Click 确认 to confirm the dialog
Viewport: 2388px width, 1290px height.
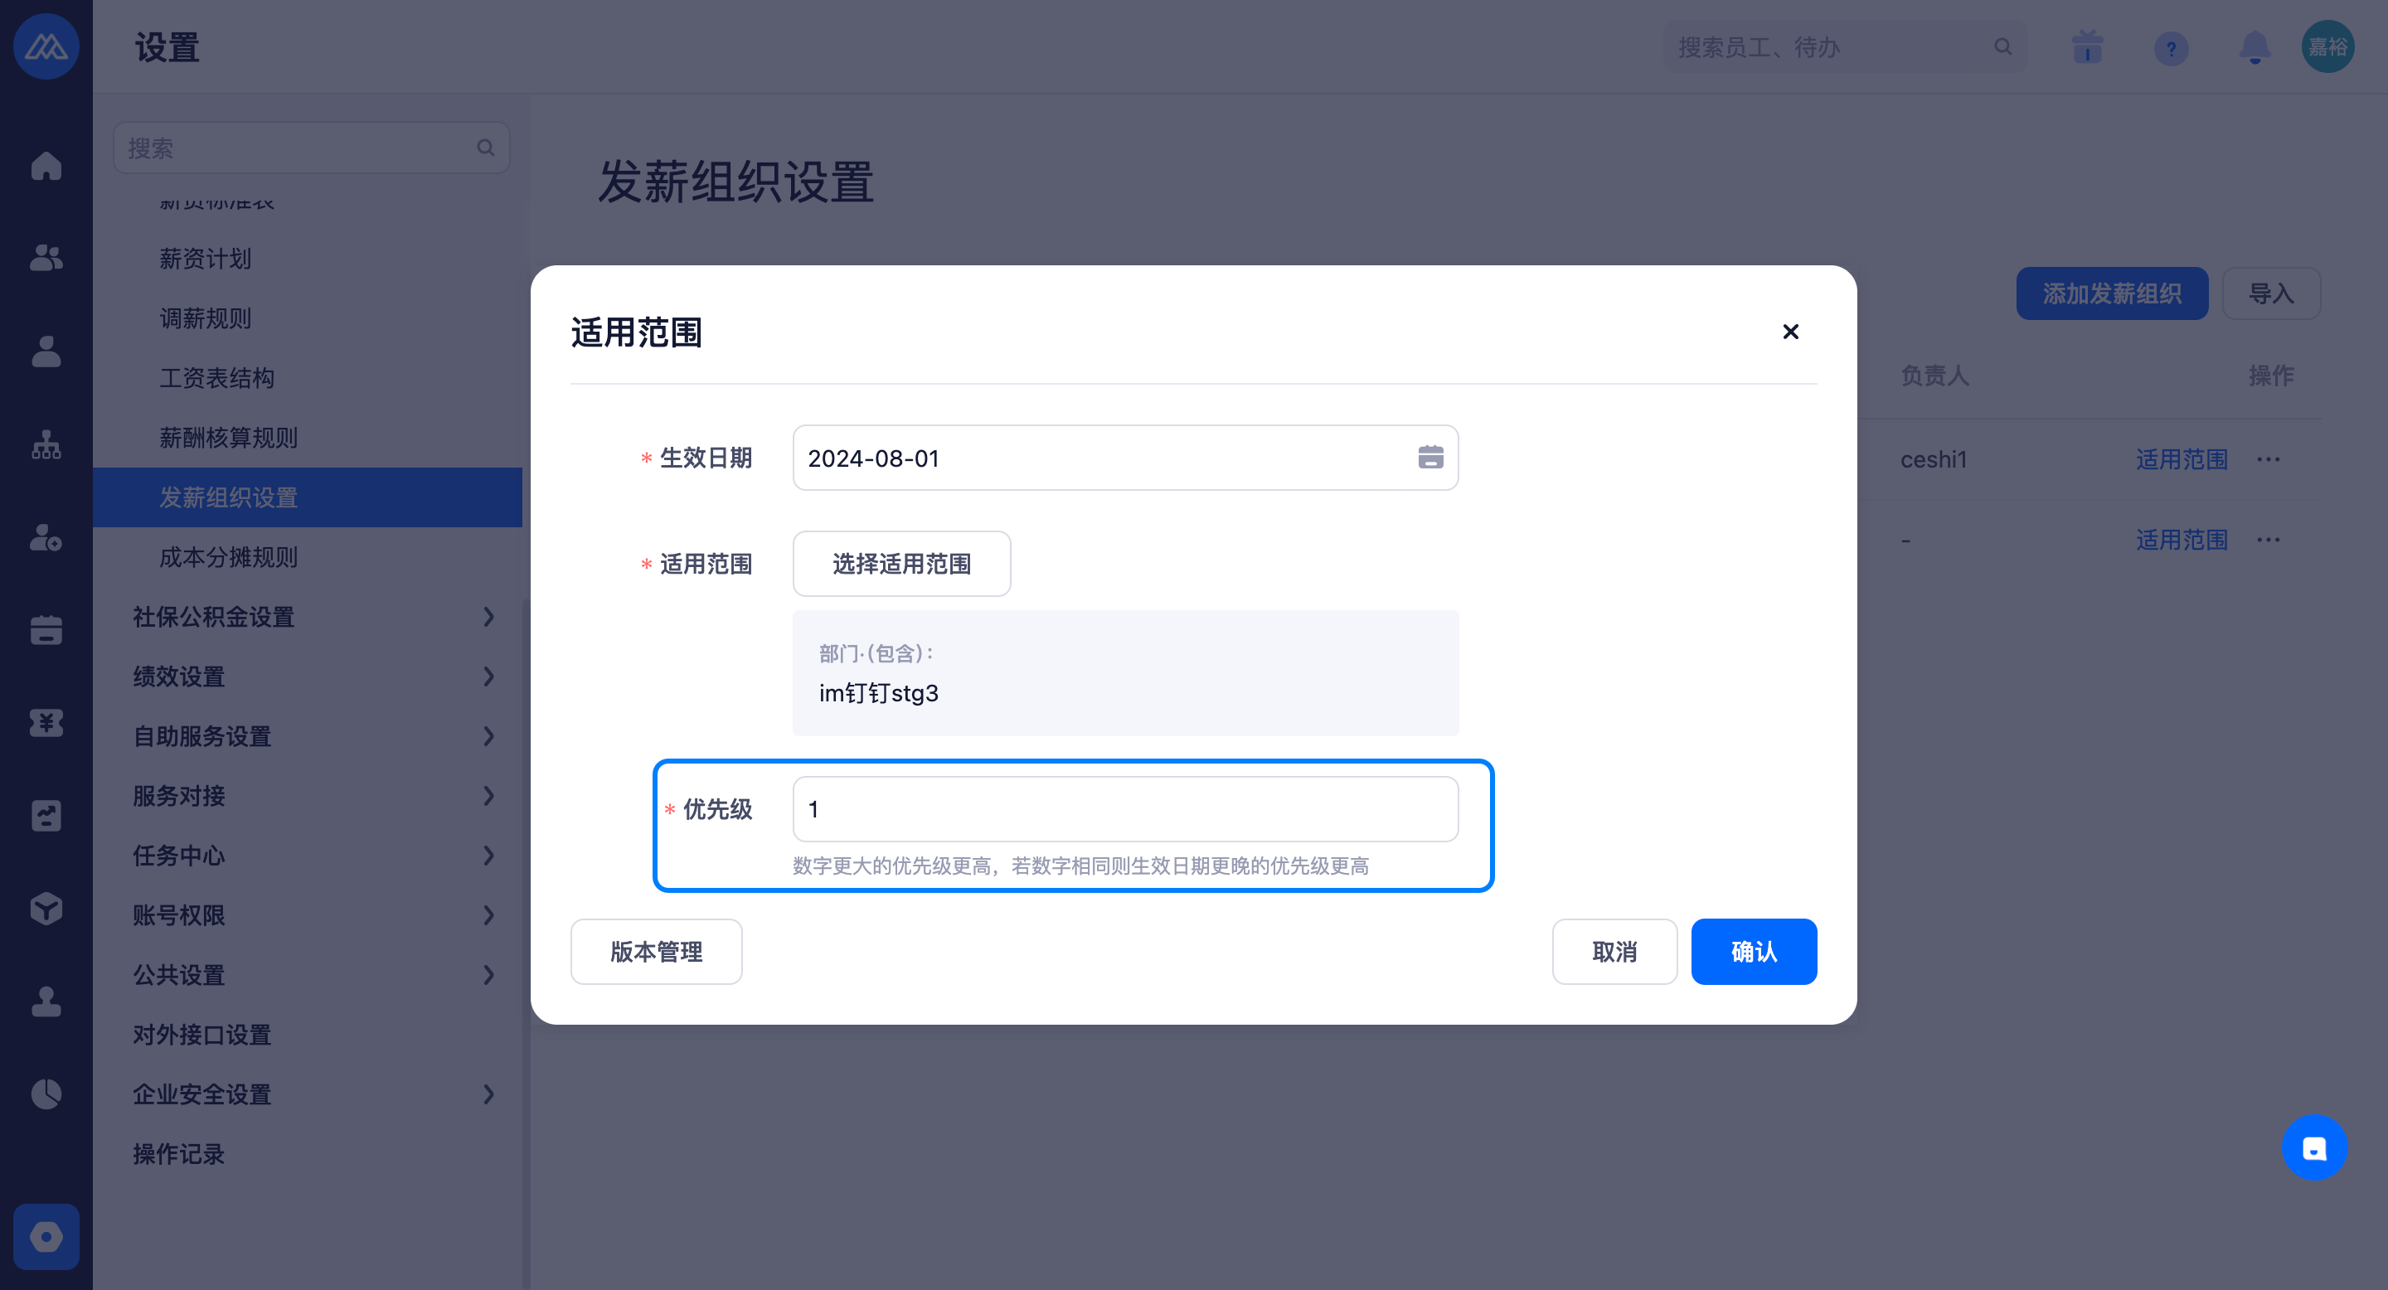coord(1754,952)
